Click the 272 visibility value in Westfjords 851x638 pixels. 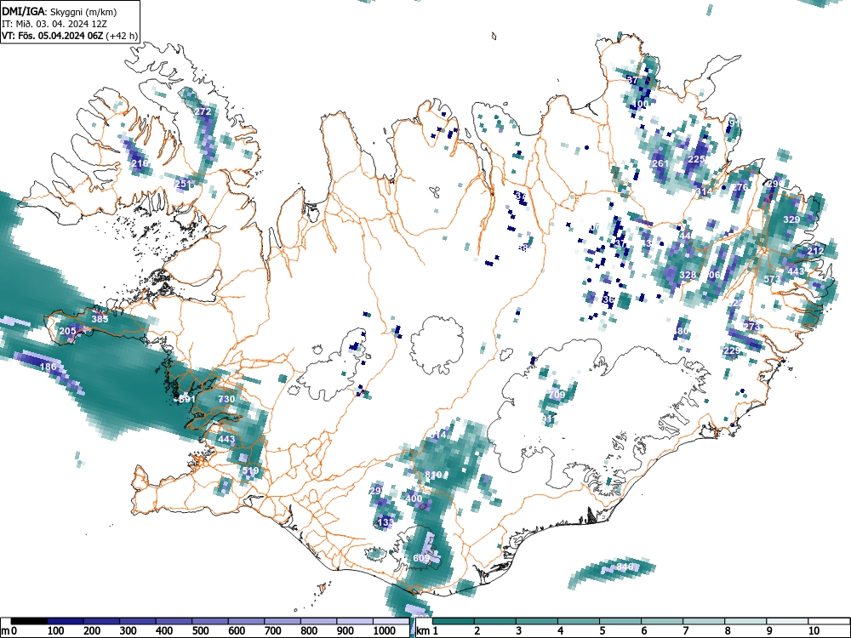tap(203, 111)
